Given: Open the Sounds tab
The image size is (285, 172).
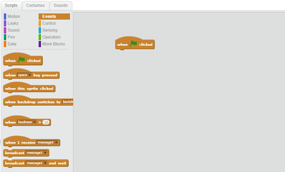Looking at the screenshot, I should coord(61,5).
